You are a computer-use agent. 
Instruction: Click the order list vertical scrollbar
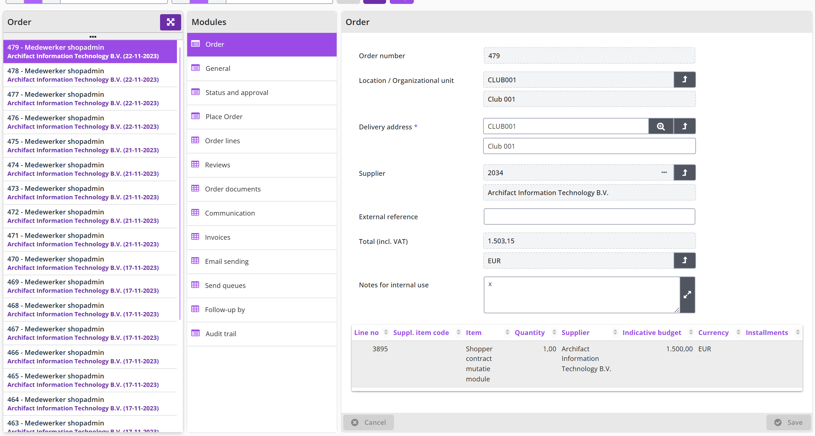tap(180, 184)
